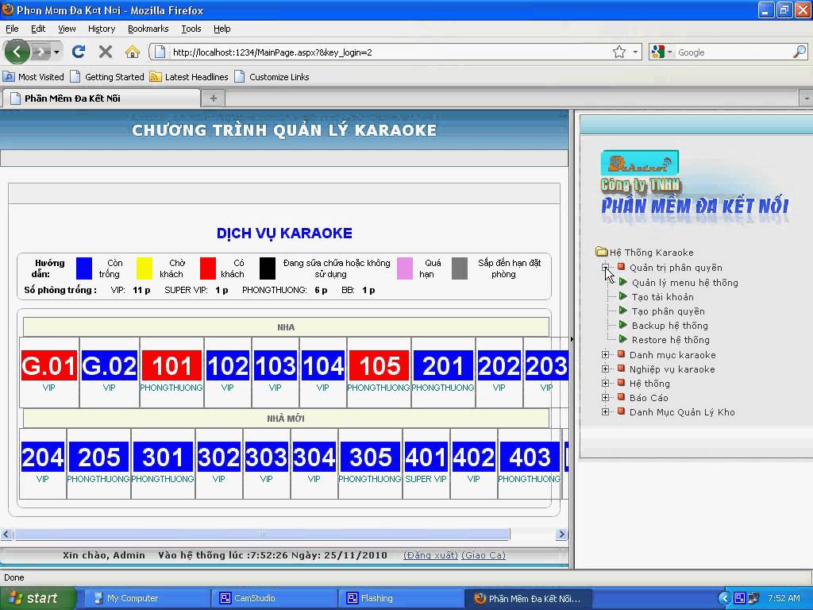Open the Tools menu
Image resolution: width=813 pixels, height=610 pixels.
click(x=191, y=29)
